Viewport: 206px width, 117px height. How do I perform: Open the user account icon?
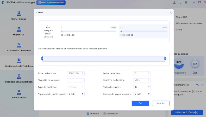[x=174, y=2]
